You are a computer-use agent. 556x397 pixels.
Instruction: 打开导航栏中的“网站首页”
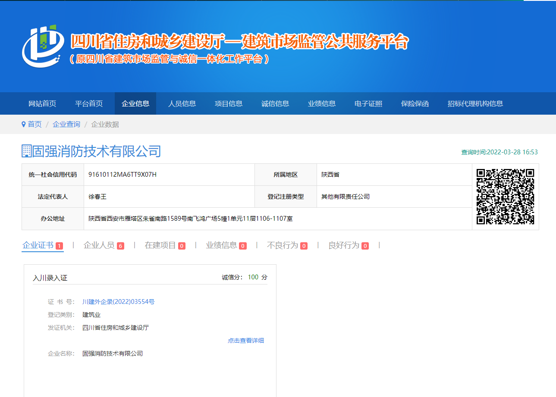(42, 103)
